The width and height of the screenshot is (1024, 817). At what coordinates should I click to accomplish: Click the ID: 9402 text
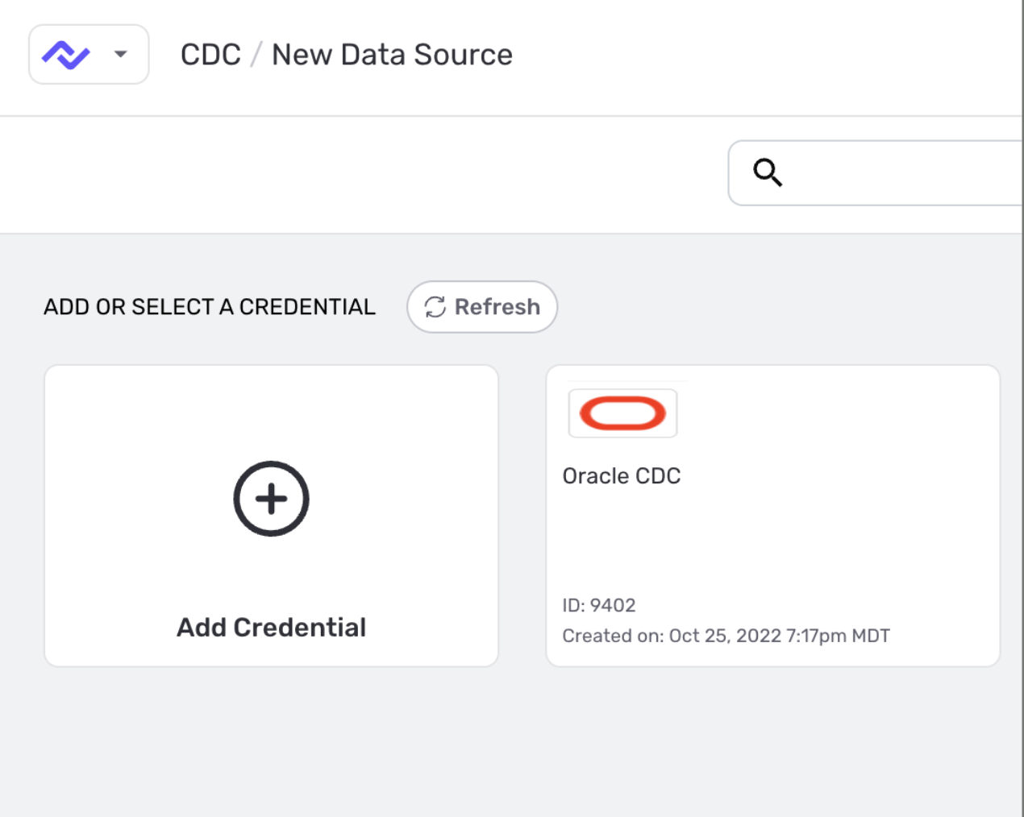click(x=599, y=605)
